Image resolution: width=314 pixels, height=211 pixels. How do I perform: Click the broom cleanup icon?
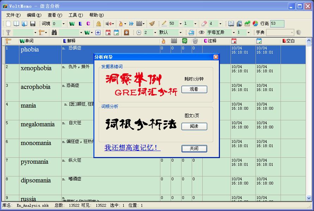tap(152, 24)
